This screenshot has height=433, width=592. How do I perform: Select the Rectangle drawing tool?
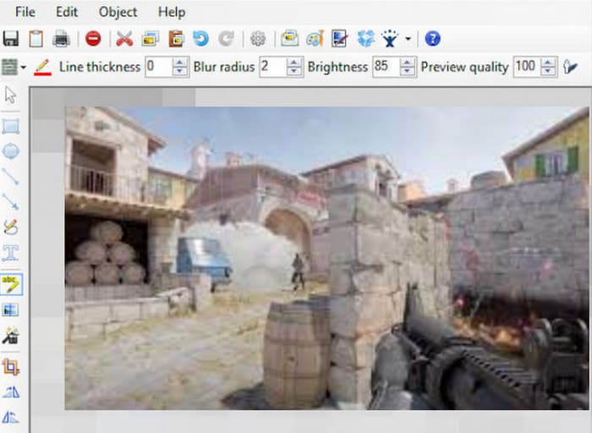(x=10, y=127)
